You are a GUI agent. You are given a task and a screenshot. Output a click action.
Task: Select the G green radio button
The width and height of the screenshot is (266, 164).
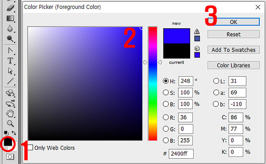[165, 129]
